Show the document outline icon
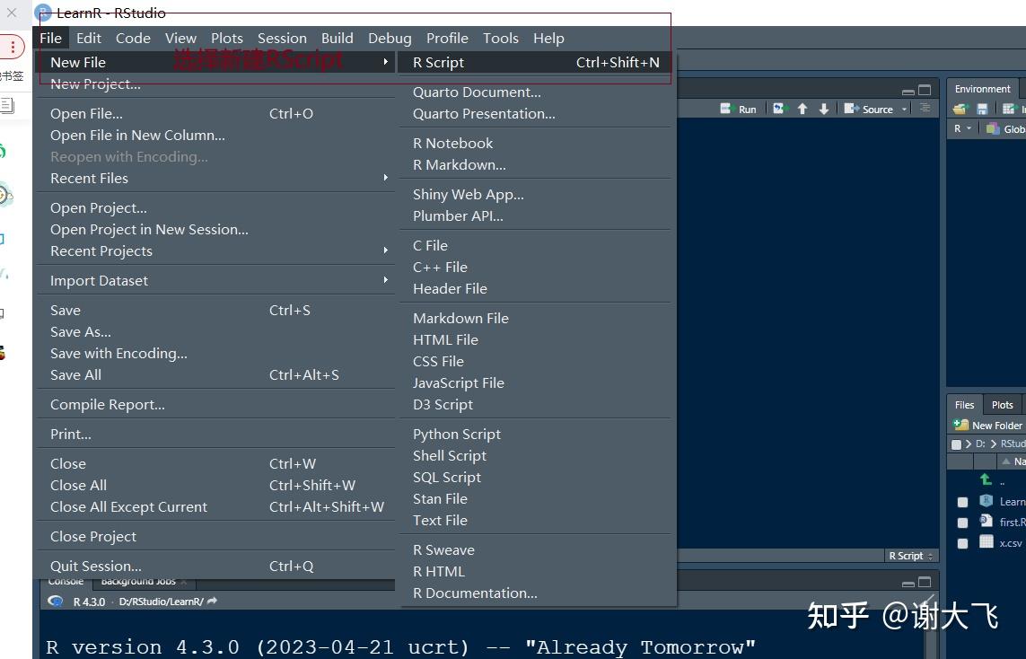Image resolution: width=1026 pixels, height=659 pixels. pos(925,108)
